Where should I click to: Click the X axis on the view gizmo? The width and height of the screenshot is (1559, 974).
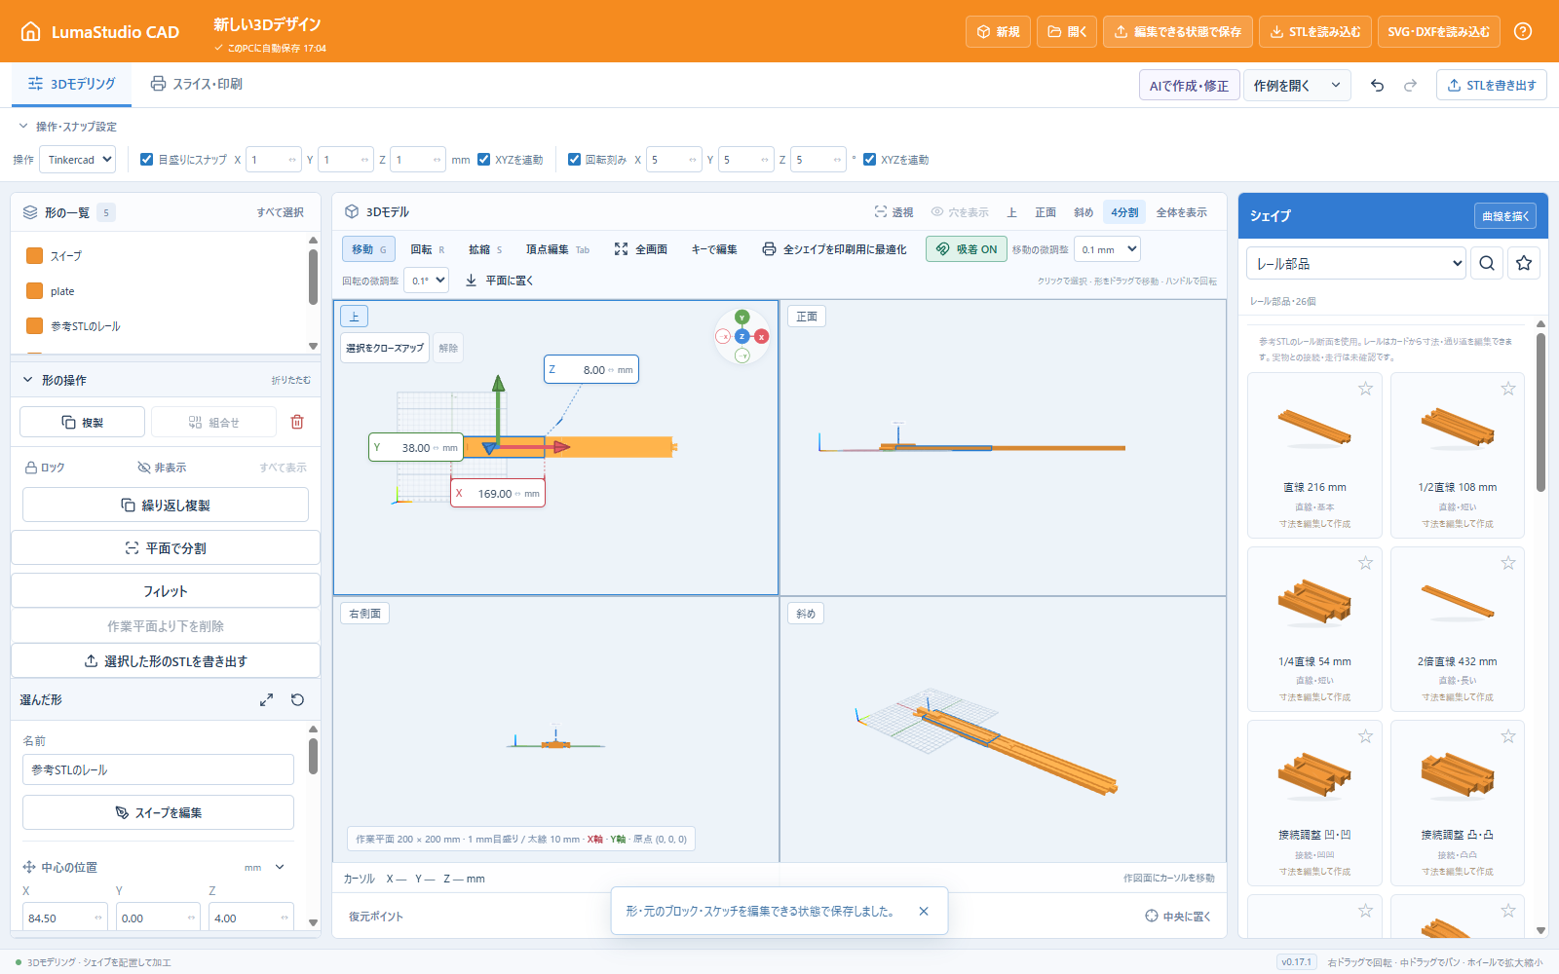pyautogui.click(x=762, y=337)
